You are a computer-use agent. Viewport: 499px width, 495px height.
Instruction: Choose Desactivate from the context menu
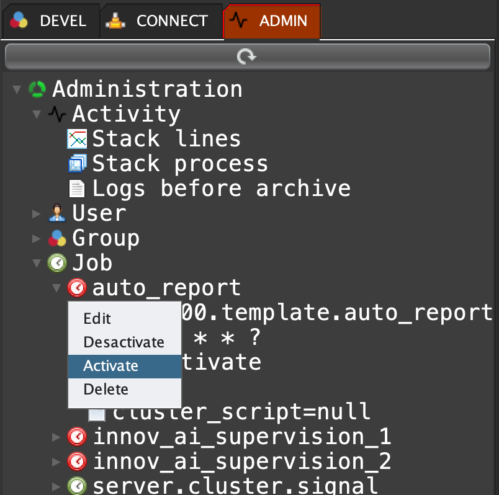124,342
